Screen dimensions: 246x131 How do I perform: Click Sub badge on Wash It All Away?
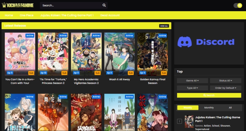[131, 73]
